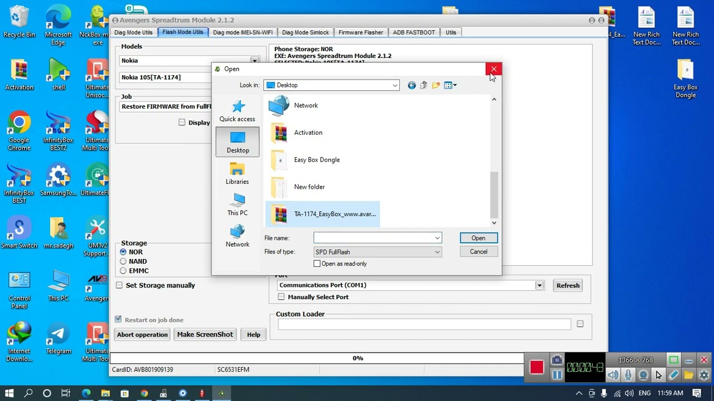Viewport: 714px width, 401px height.
Task: Open the Telegram desktop shortcut
Action: [59, 338]
